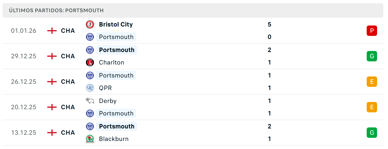Click Portsmouth crest in 01.01.26 match

coord(90,37)
